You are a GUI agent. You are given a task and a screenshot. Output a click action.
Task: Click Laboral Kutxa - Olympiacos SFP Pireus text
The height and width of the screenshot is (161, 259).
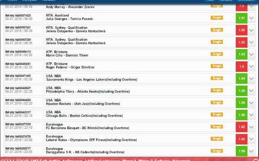pos(91,140)
